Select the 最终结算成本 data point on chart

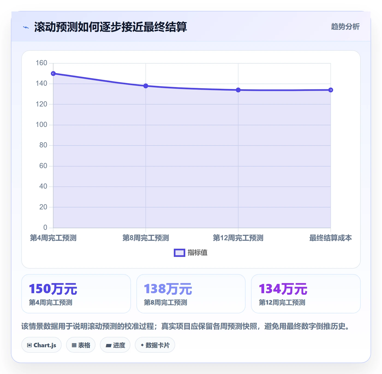331,90
